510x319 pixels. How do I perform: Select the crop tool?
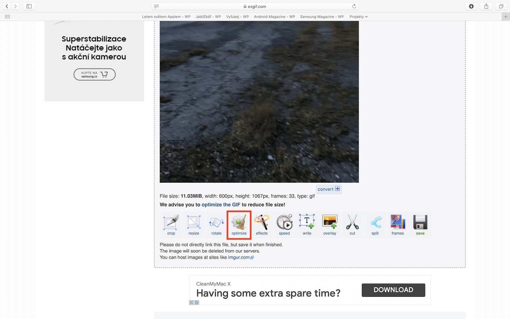171,225
